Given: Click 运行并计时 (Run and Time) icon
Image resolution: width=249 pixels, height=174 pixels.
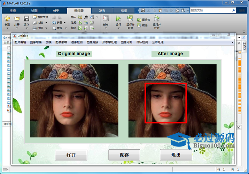Looking at the screenshot, I should [x=157, y=18].
